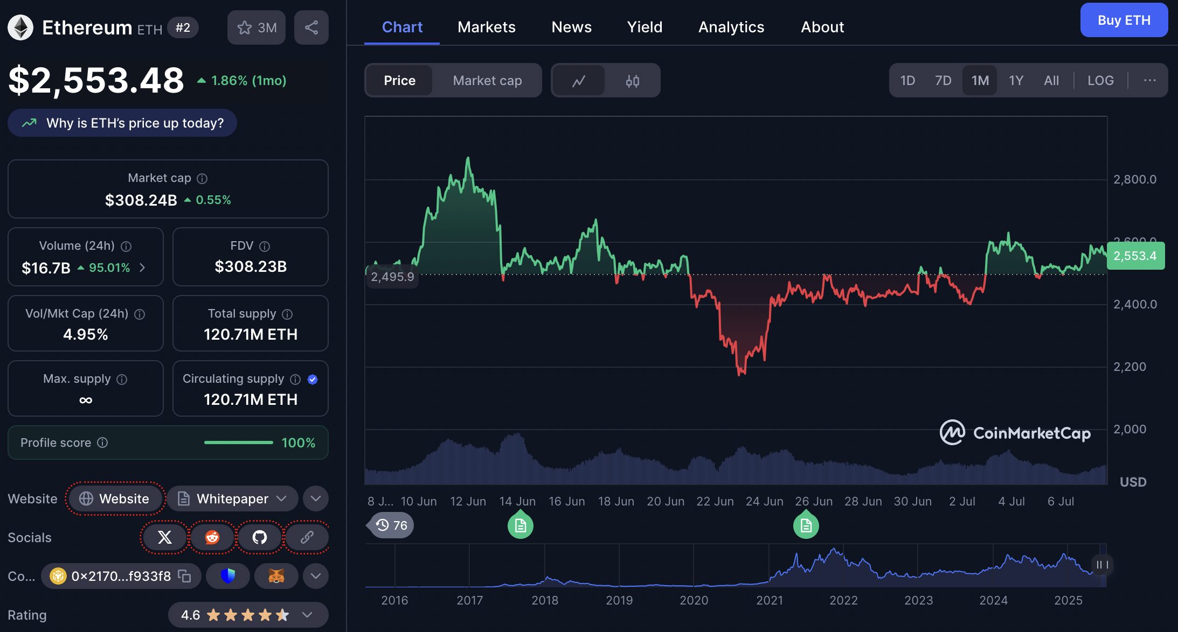Click the Ethereum logo icon
The image size is (1178, 632).
20,27
